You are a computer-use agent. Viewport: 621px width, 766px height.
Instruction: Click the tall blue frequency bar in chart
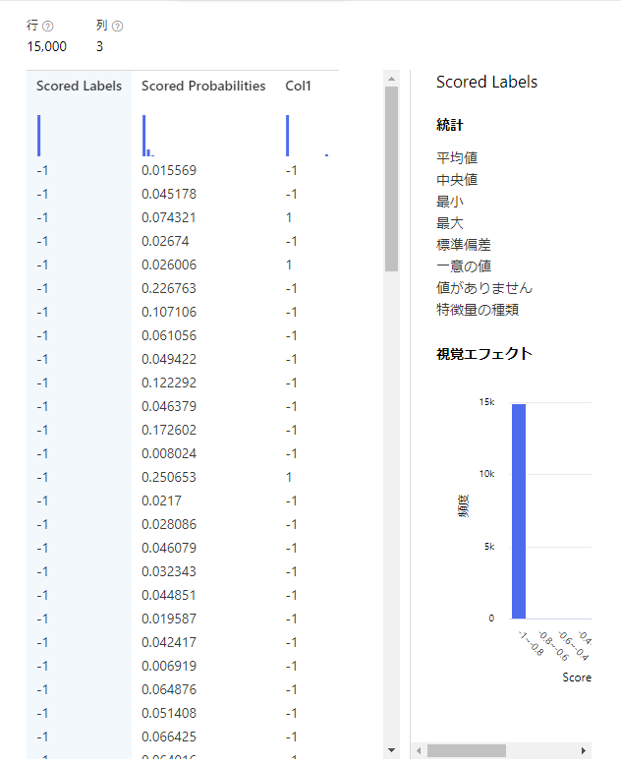(519, 511)
